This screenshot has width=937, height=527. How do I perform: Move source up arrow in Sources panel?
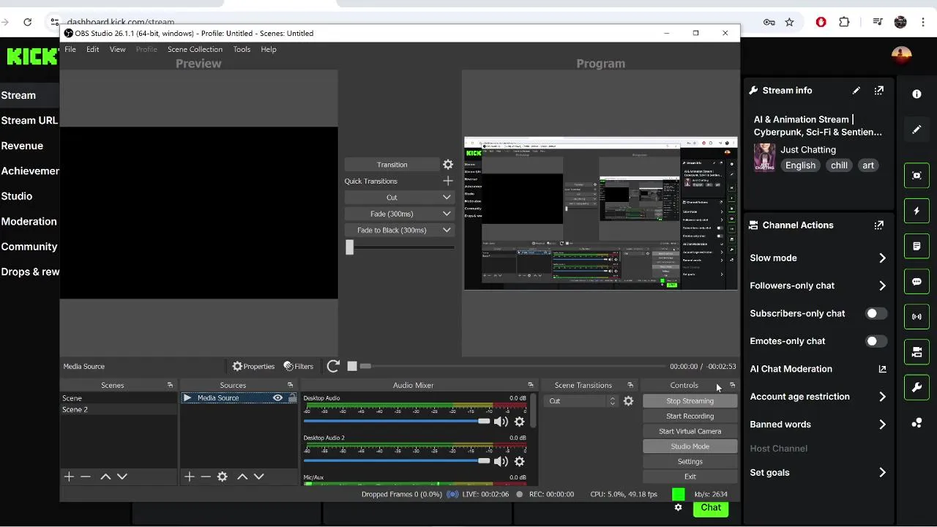(x=242, y=476)
